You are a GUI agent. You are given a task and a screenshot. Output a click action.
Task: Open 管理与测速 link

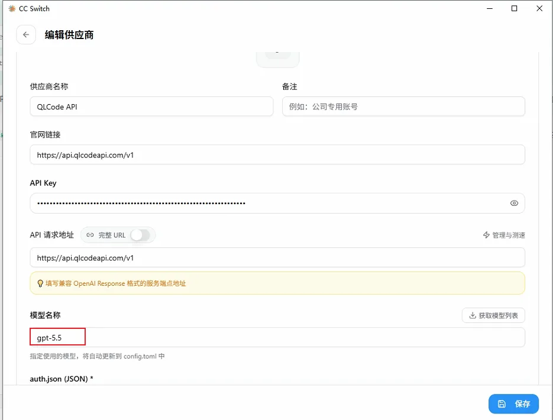pos(504,235)
